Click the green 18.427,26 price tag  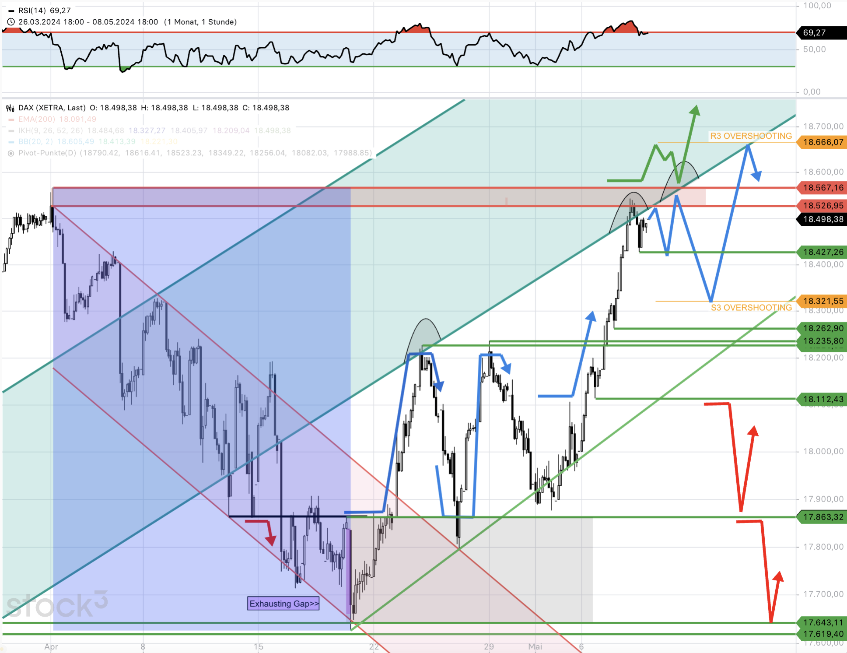pos(822,252)
